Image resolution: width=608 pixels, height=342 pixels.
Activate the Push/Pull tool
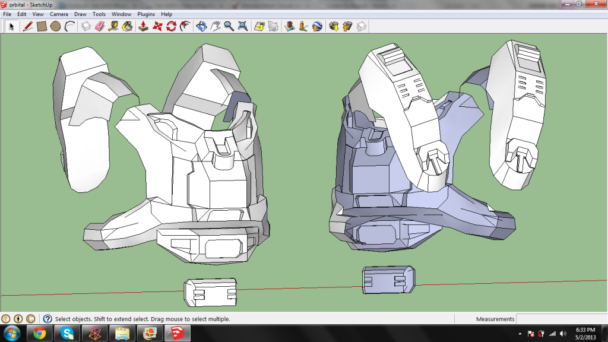point(143,26)
